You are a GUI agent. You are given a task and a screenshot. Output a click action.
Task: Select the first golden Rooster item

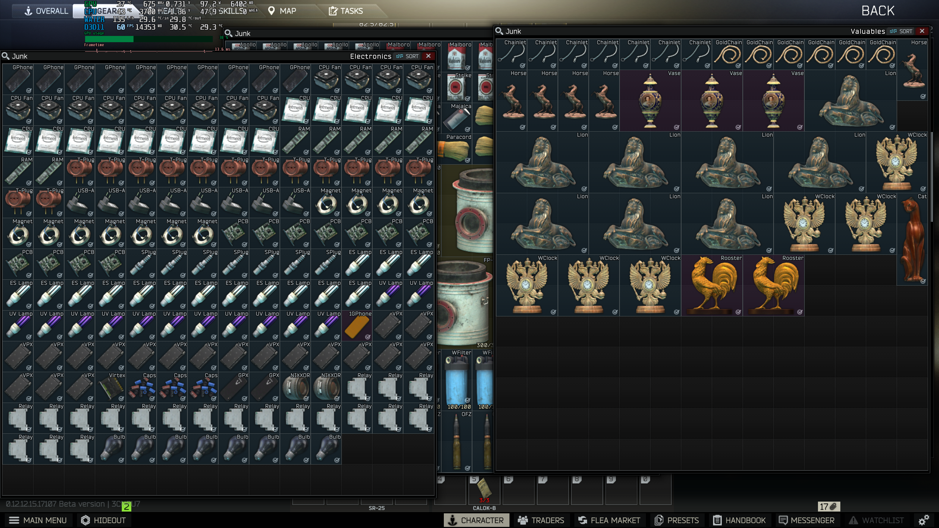click(712, 286)
